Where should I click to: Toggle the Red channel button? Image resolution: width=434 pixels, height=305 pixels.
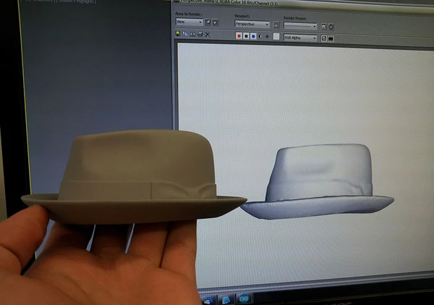pos(239,35)
